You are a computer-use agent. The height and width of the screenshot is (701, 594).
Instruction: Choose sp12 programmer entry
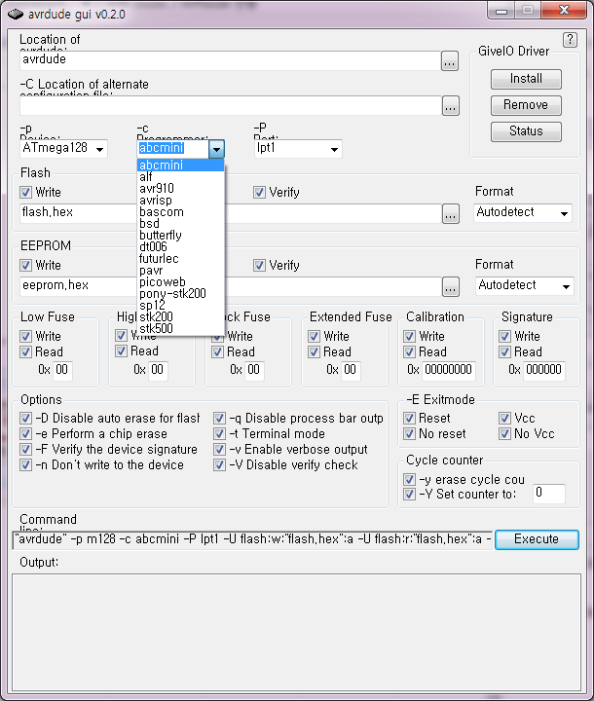pos(180,306)
